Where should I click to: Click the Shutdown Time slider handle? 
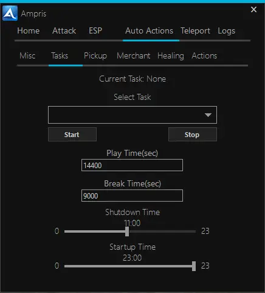click(127, 231)
